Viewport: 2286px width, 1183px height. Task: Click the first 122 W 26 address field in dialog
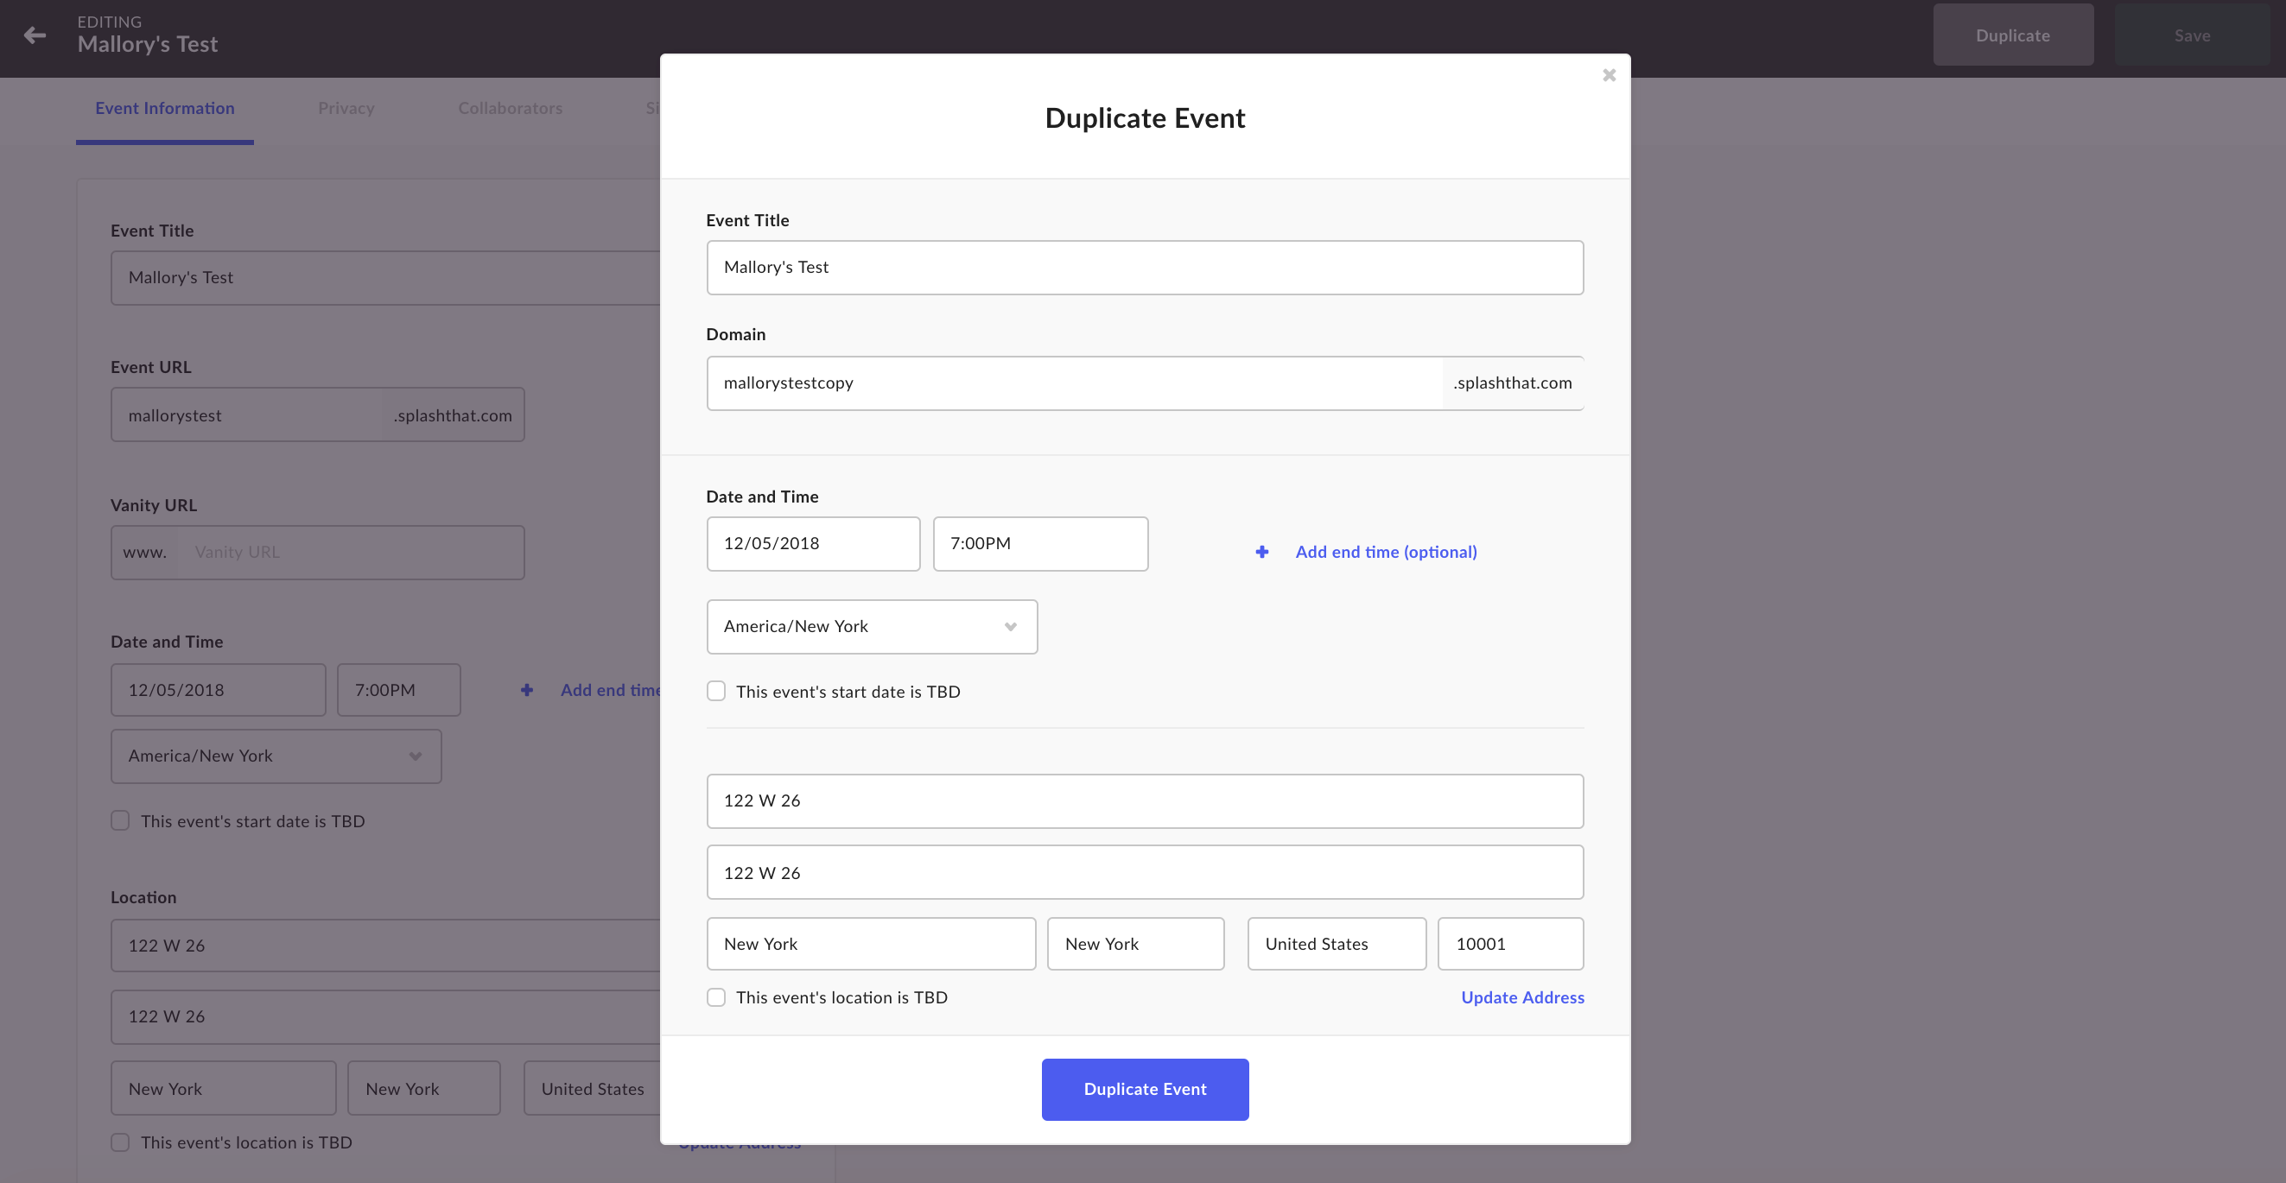click(x=1145, y=800)
